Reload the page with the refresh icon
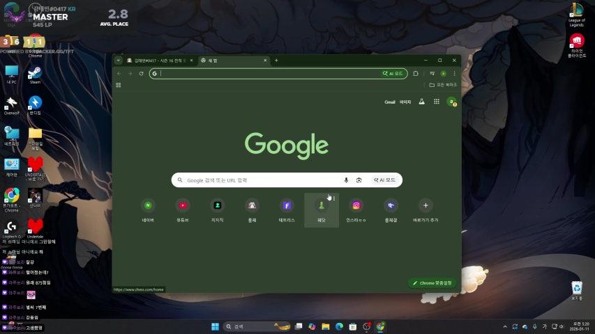 coord(141,74)
